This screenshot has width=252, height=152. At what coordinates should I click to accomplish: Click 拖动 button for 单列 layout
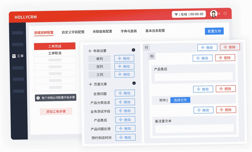pyautogui.click(x=124, y=58)
